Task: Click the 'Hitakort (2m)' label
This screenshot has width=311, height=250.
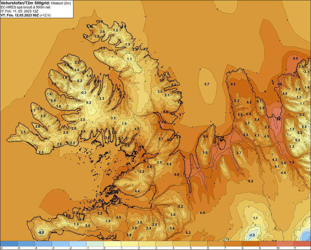Action: [61, 3]
